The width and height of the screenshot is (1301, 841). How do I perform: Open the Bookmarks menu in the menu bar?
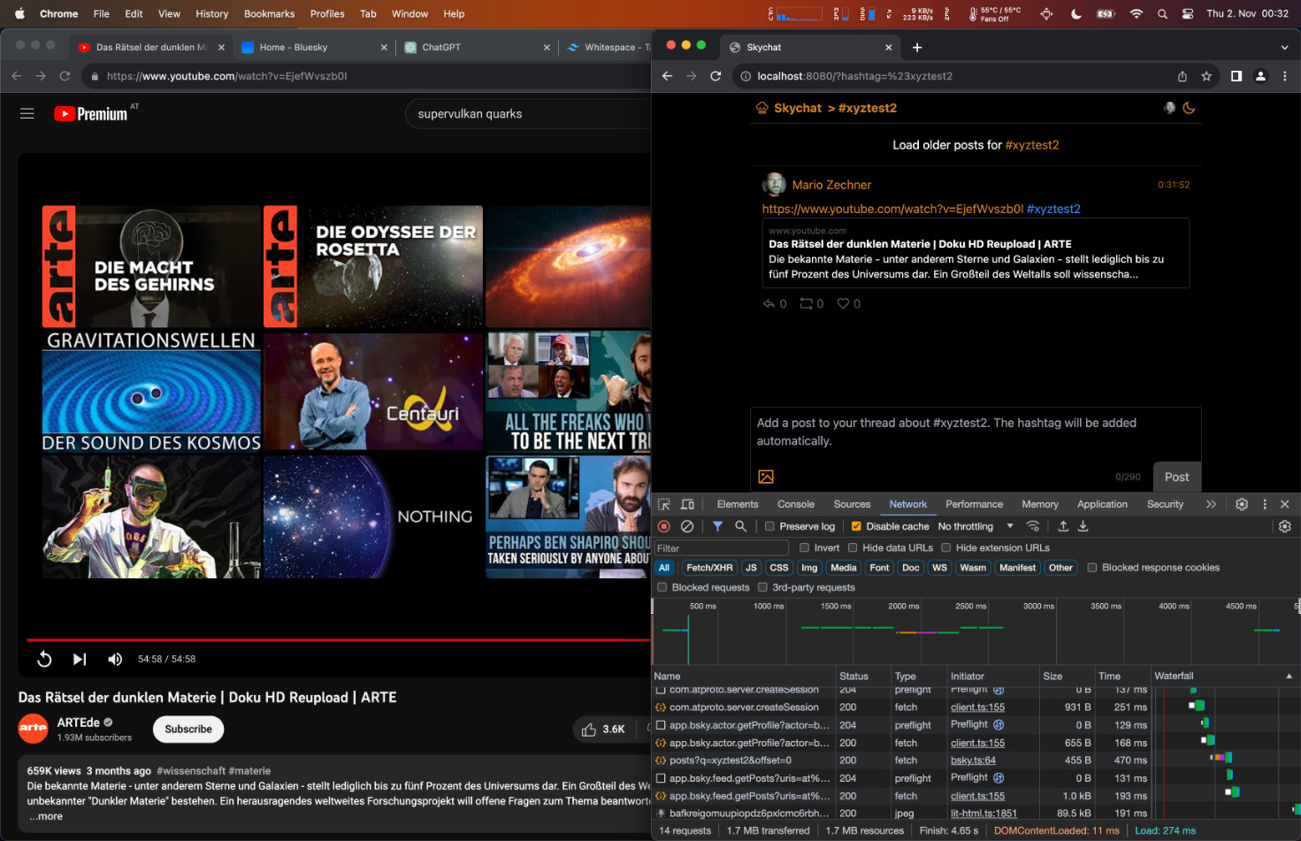point(269,13)
